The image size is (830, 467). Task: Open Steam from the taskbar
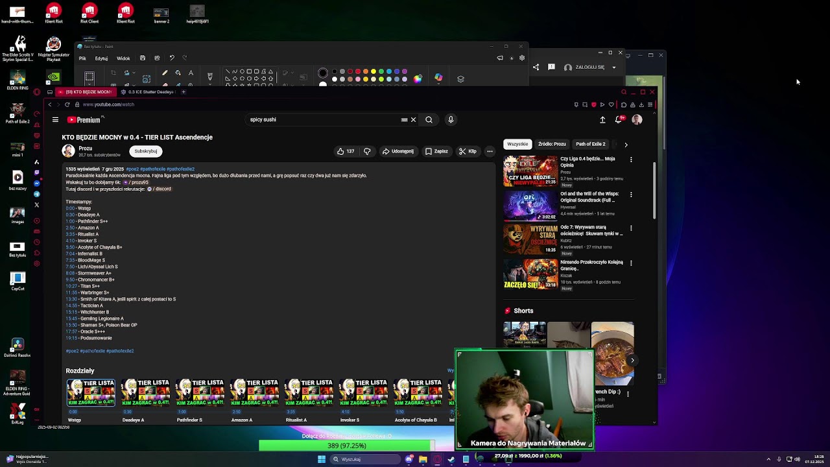click(451, 459)
